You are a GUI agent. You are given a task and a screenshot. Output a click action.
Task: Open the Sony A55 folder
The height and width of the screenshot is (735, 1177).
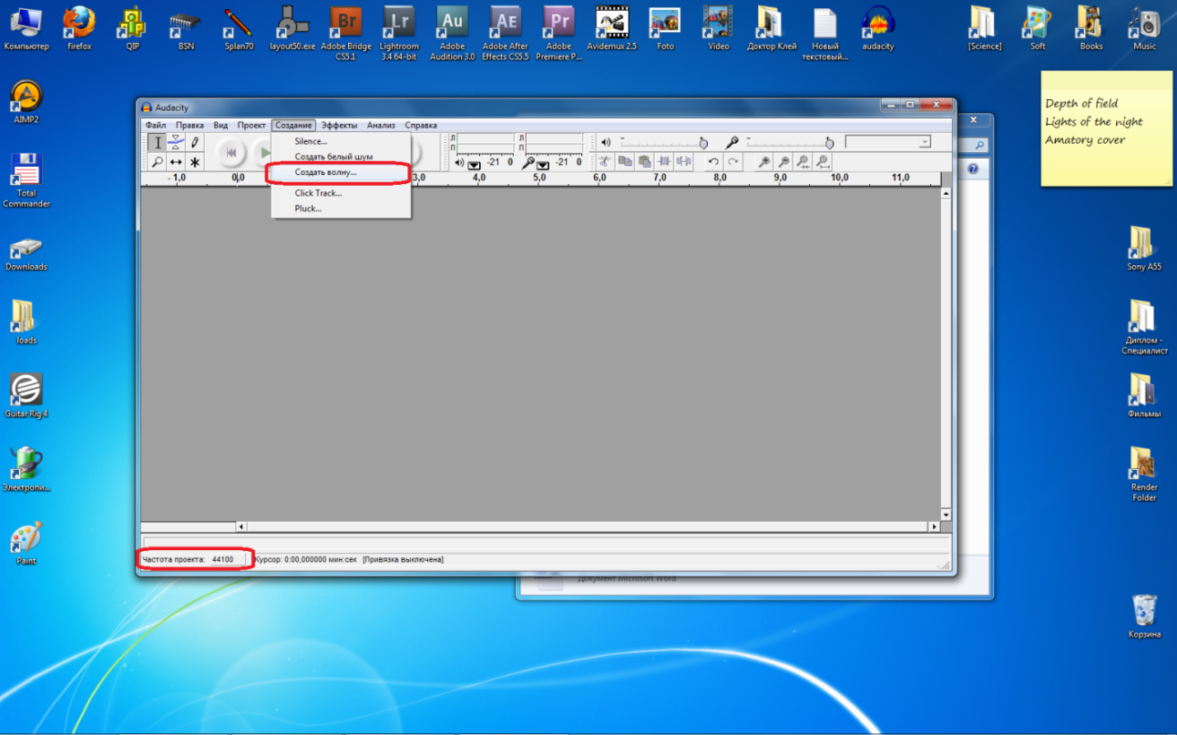tap(1144, 249)
